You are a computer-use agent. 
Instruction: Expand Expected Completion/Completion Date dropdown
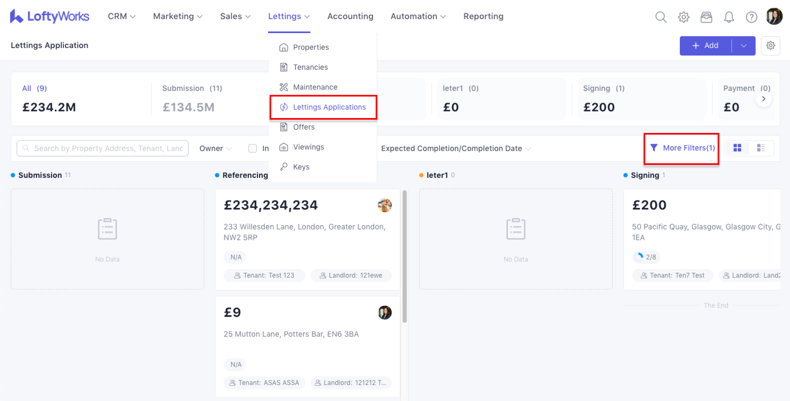(455, 148)
